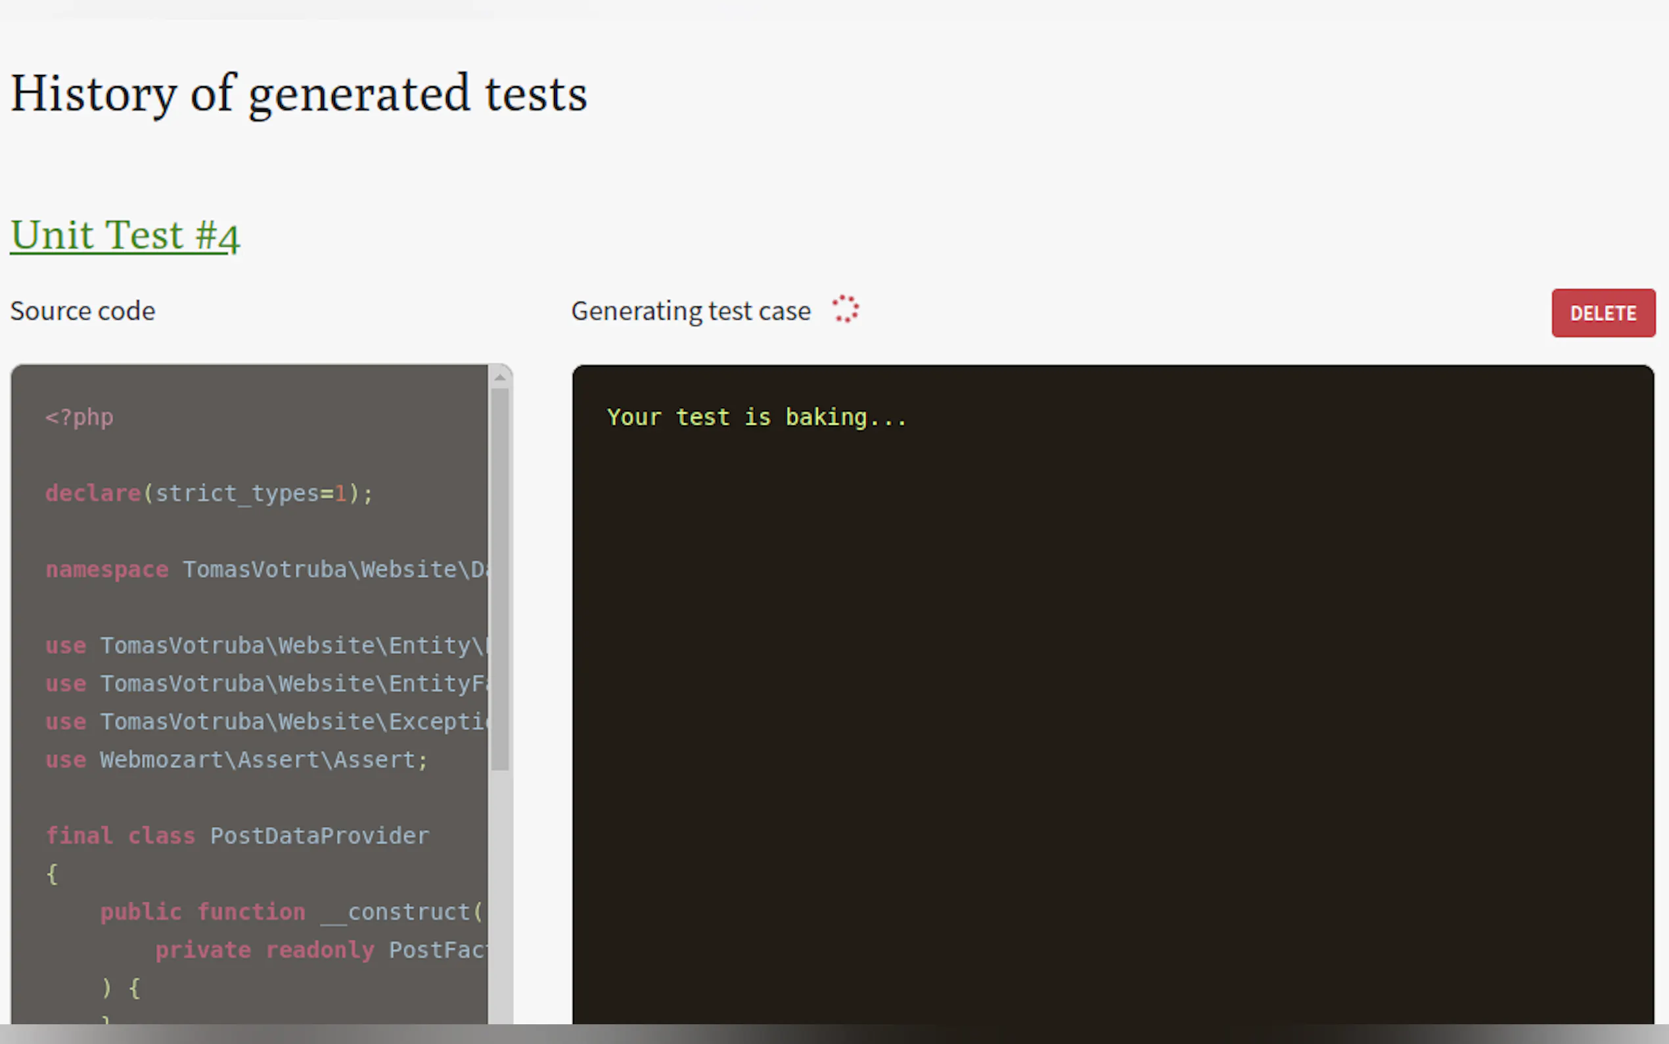Click the 'use Webmozart\Assert\Assert;' line
1669x1044 pixels.
click(x=237, y=759)
